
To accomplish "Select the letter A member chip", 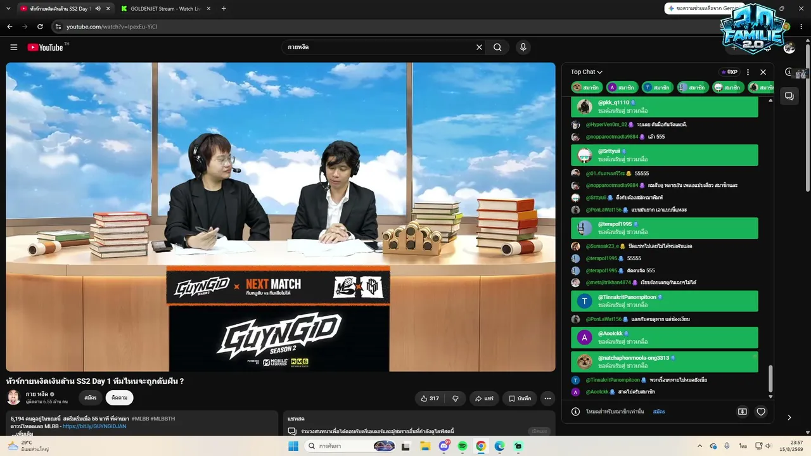I will 621,87.
